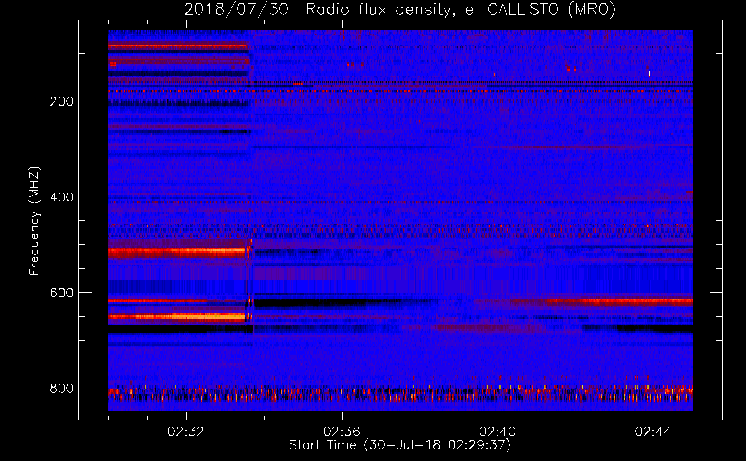This screenshot has height=461, width=746.
Task: Click the 800 frequency tick label
Action: [x=62, y=388]
